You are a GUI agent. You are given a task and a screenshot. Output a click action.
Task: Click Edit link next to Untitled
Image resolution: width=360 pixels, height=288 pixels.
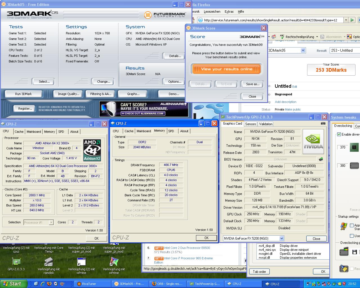tap(294, 87)
